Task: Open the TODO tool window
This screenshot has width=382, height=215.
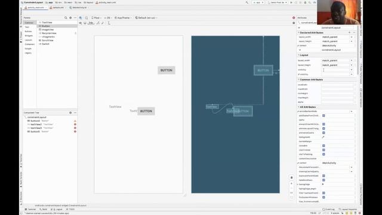Action: click(70, 210)
